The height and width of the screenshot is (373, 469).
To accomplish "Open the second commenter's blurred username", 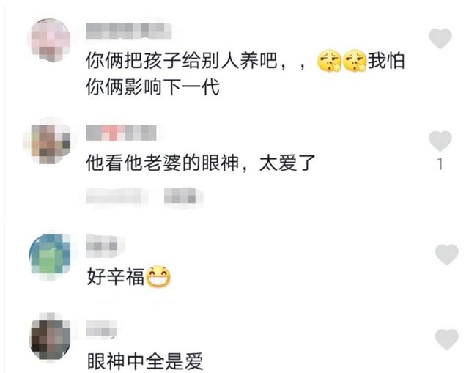I will tap(121, 133).
